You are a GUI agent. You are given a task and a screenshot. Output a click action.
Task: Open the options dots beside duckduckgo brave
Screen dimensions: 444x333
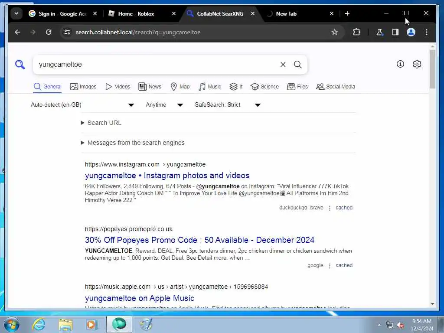click(330, 208)
